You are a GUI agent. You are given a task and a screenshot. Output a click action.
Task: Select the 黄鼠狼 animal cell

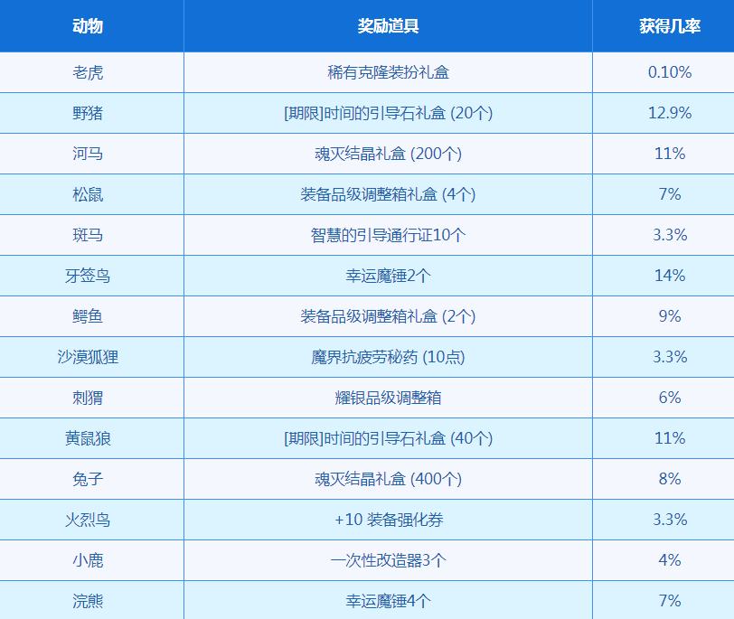(88, 438)
